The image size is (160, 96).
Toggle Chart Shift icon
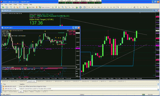(73, 7)
